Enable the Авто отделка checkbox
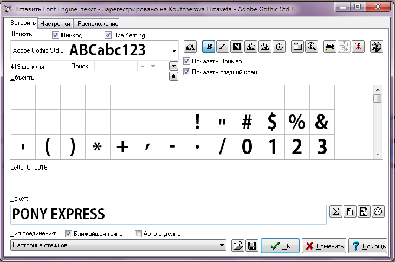Screen dimensions: 395x262 pyautogui.click(x=139, y=234)
